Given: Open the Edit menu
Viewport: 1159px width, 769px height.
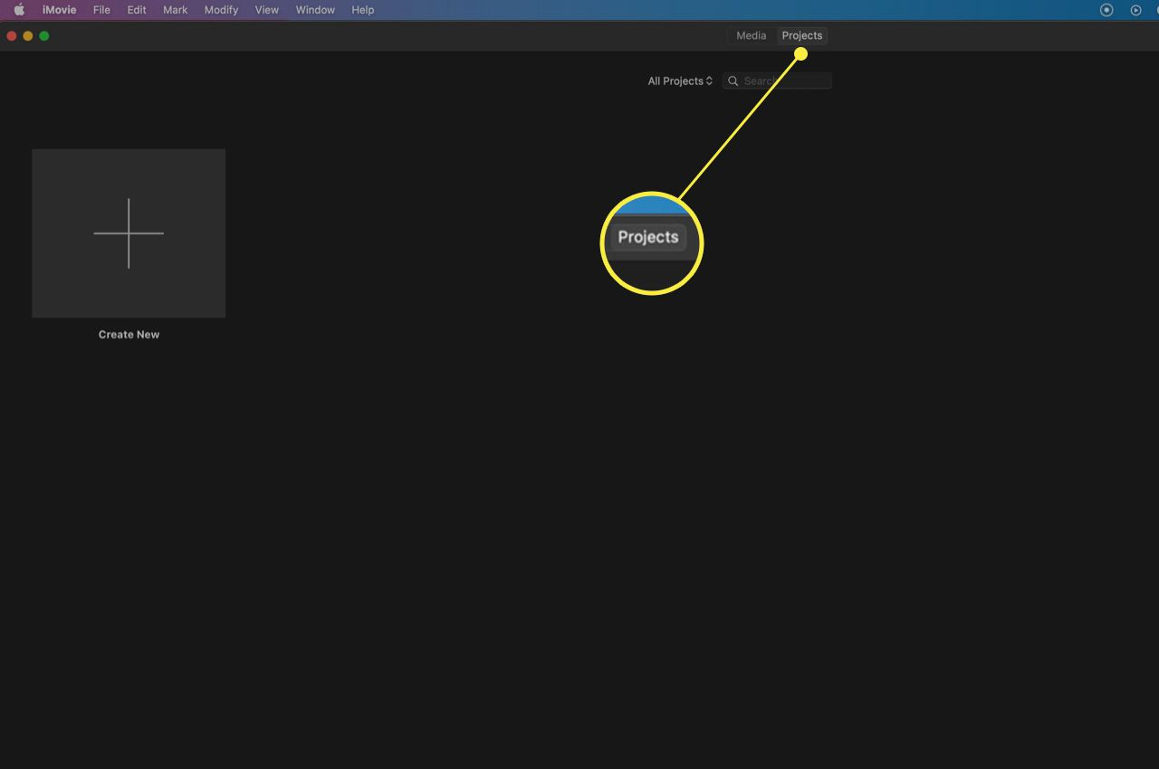Looking at the screenshot, I should pos(136,10).
